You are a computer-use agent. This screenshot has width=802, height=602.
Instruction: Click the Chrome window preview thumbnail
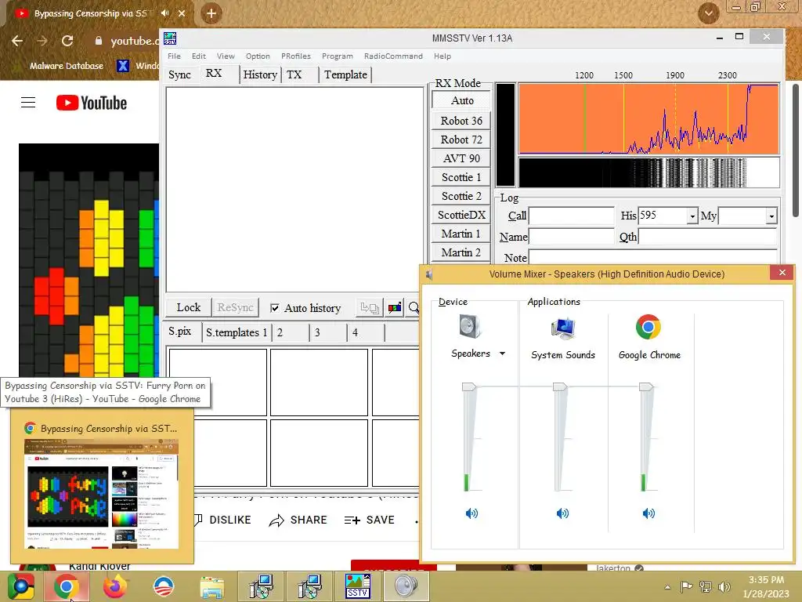point(101,494)
